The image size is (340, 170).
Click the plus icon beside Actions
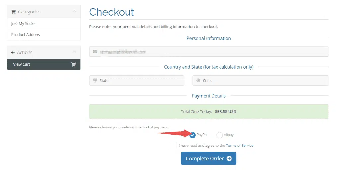(13, 53)
